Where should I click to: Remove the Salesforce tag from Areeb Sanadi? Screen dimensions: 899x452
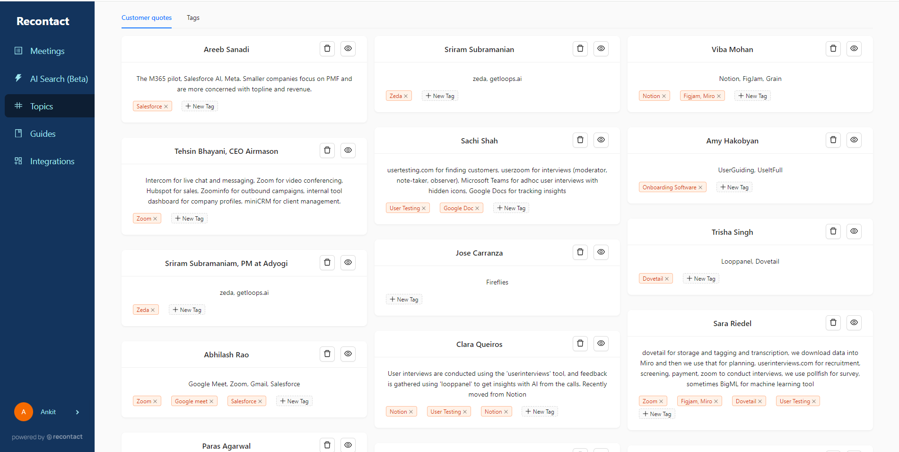tap(166, 106)
